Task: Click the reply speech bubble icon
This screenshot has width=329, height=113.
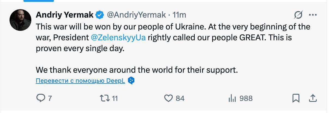Action: coord(40,98)
